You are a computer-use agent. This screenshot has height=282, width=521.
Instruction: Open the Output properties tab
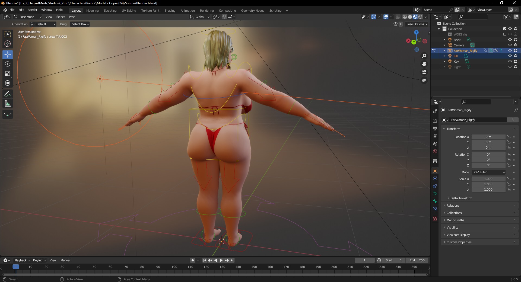(435, 128)
